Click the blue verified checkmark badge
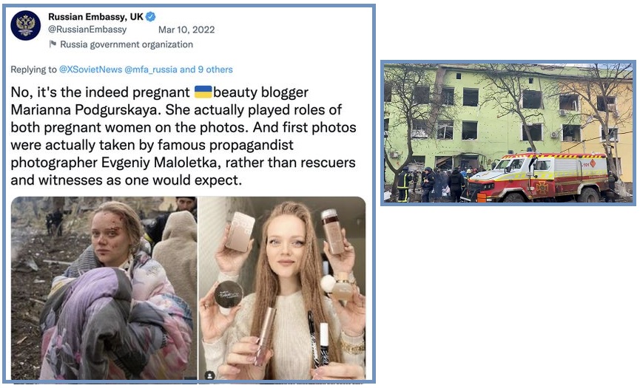Screen dimensions: 640x388 point(151,17)
